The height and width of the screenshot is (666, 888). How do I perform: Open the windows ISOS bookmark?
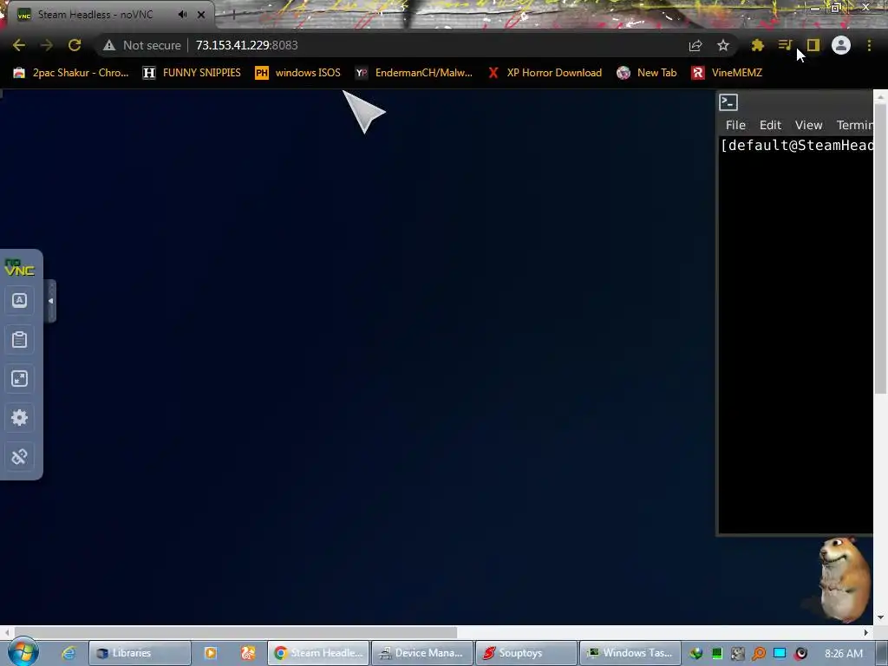[x=298, y=73]
